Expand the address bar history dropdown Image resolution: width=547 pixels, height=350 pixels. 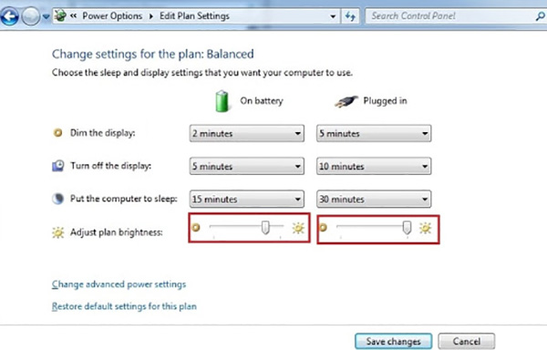[x=333, y=16]
